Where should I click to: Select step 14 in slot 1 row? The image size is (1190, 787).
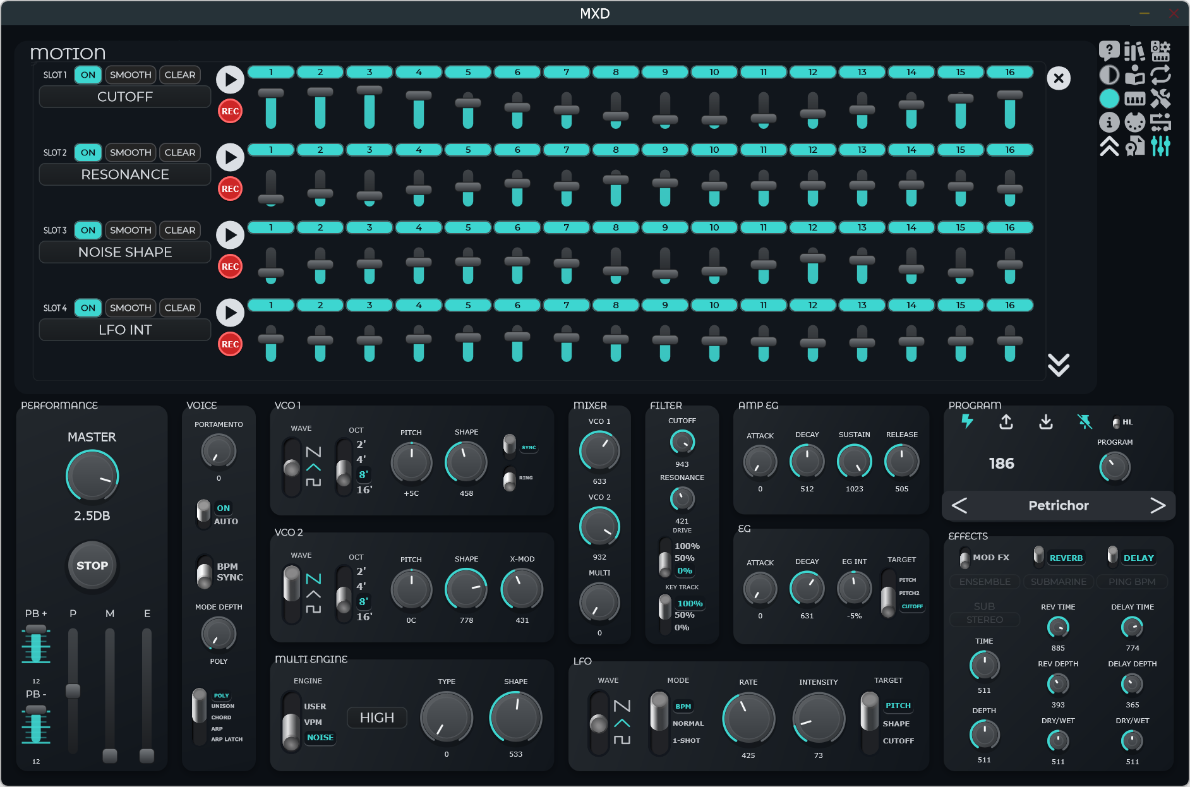(x=911, y=72)
